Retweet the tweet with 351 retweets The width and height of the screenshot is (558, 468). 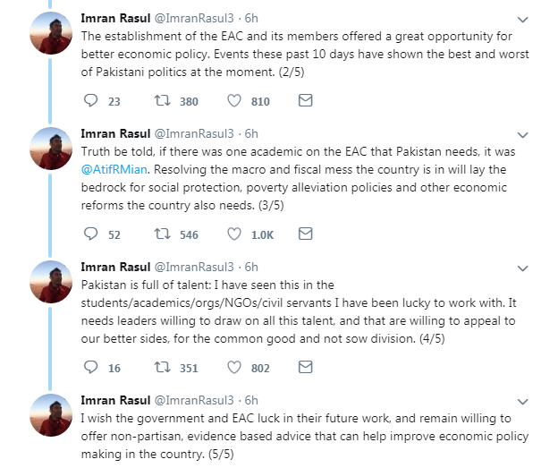[162, 367]
